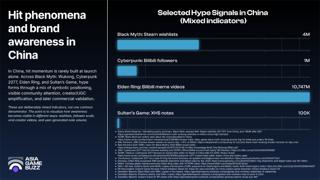
Task: Click the small Sultan's Game XHS notes bar
Action: tap(118, 123)
